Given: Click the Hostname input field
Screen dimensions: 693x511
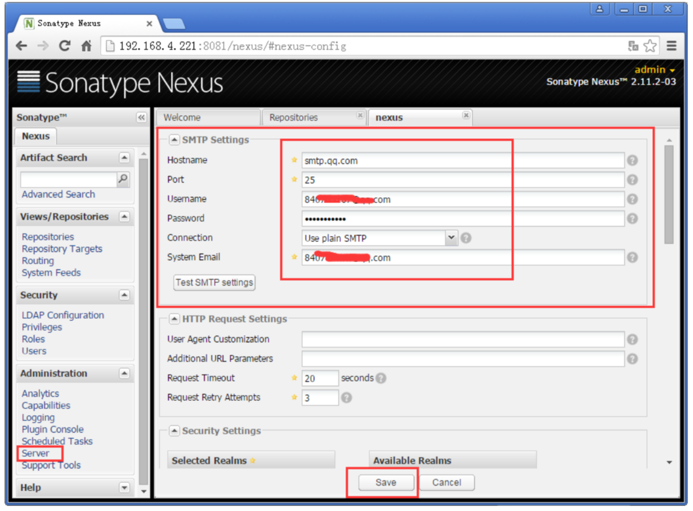Looking at the screenshot, I should pos(463,160).
